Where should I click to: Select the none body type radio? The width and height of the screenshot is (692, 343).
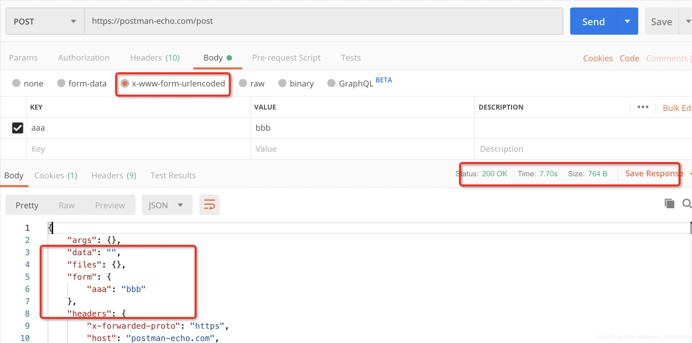[16, 83]
